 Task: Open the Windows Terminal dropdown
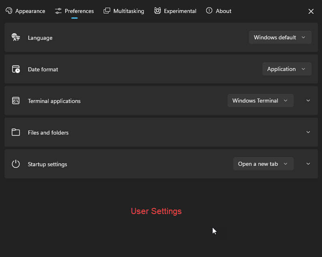pyautogui.click(x=260, y=101)
